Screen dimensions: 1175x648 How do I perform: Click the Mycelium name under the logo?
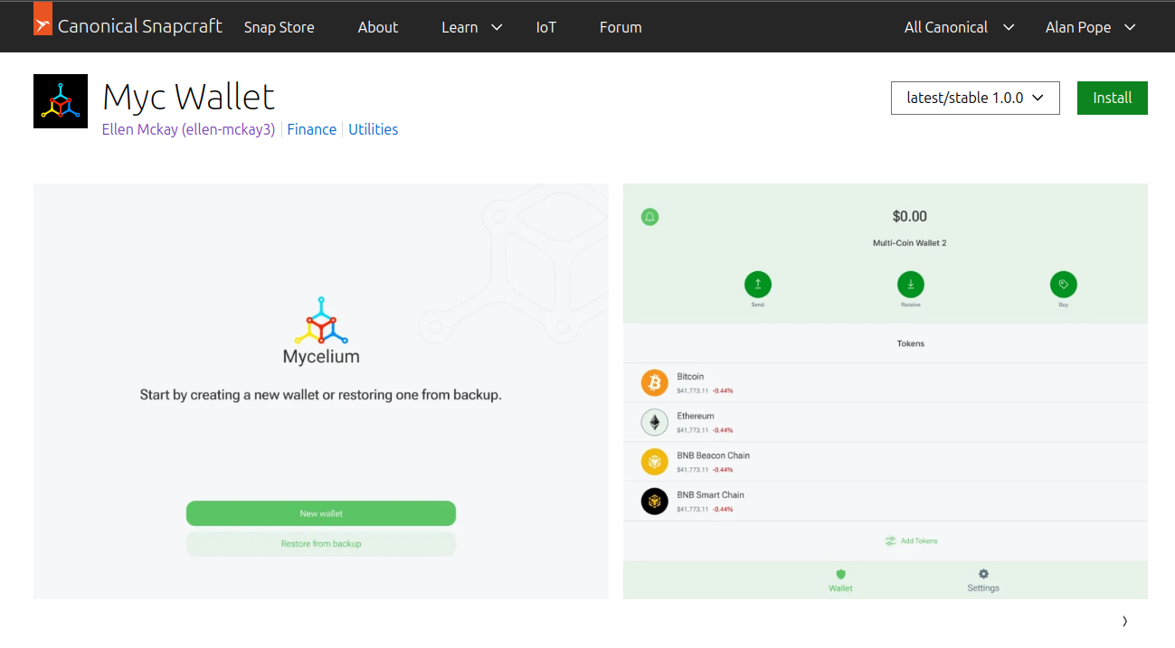[x=321, y=356]
